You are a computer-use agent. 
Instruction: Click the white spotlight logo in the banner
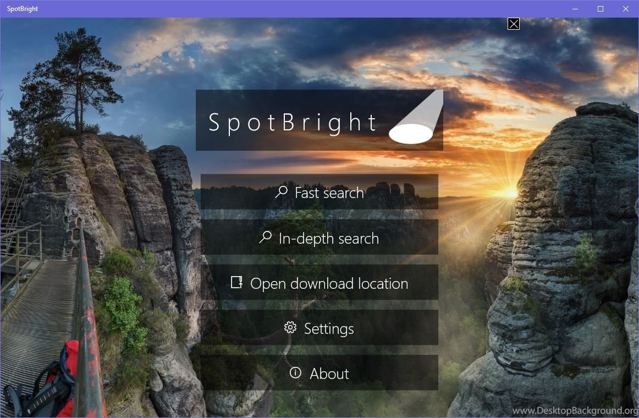click(x=416, y=117)
